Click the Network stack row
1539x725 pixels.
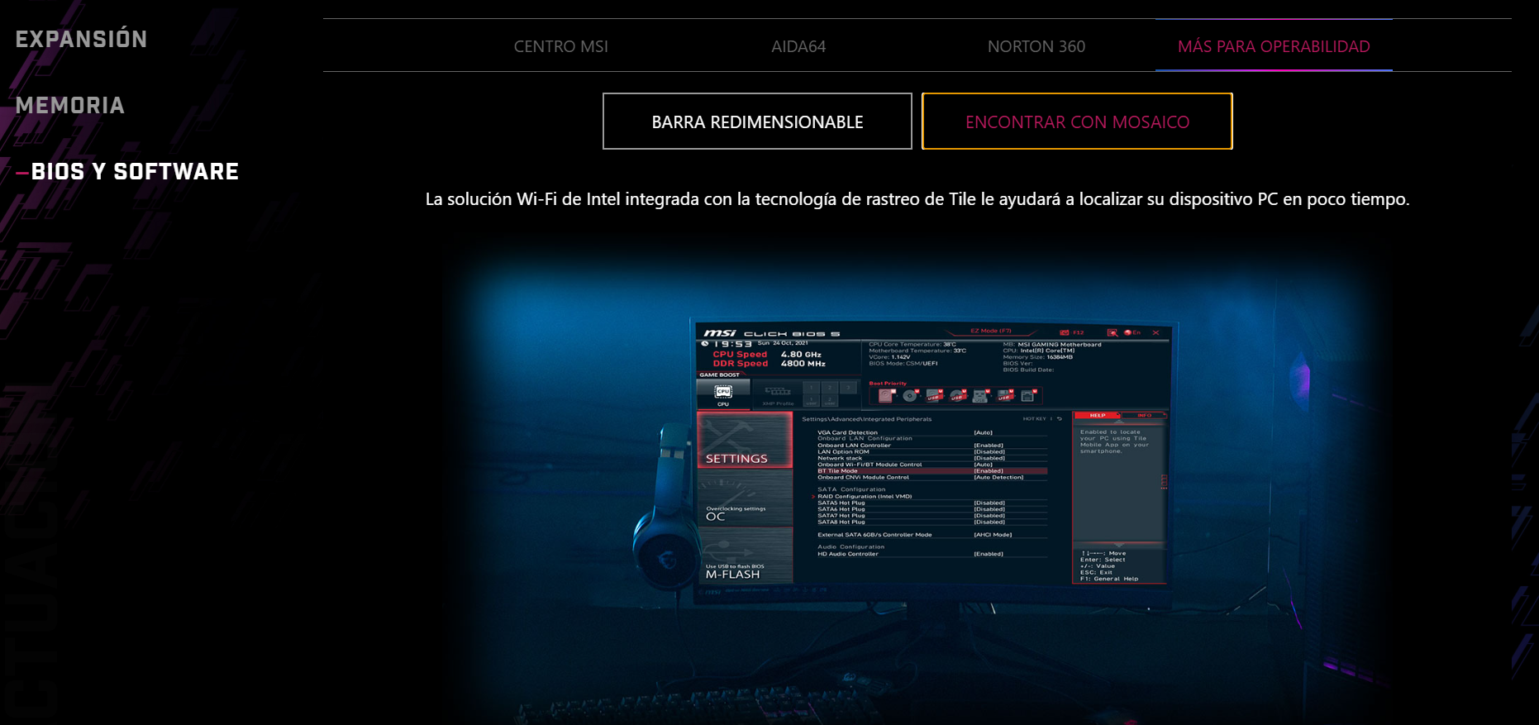[x=931, y=458]
